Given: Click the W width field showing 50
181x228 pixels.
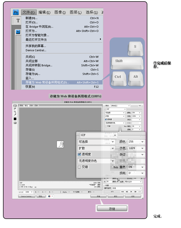Looking at the screenshot, I should [109, 178].
